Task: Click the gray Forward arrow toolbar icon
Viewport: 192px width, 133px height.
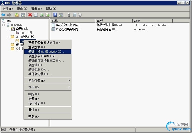Action: pos(9,15)
